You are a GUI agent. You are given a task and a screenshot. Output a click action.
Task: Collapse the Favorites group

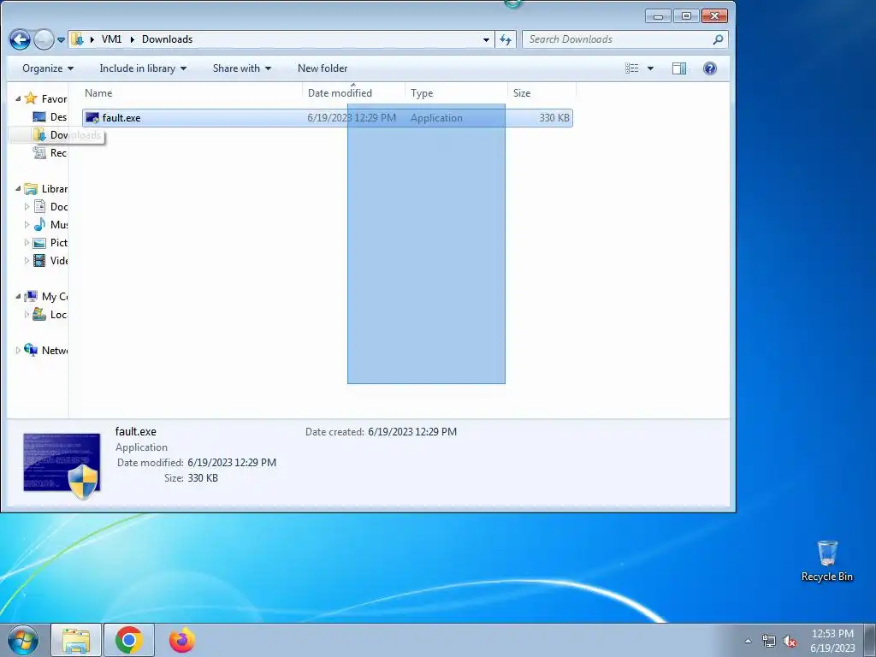[x=18, y=98]
